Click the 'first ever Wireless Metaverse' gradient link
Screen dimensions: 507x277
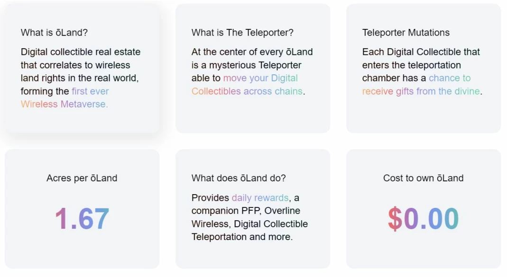point(65,98)
